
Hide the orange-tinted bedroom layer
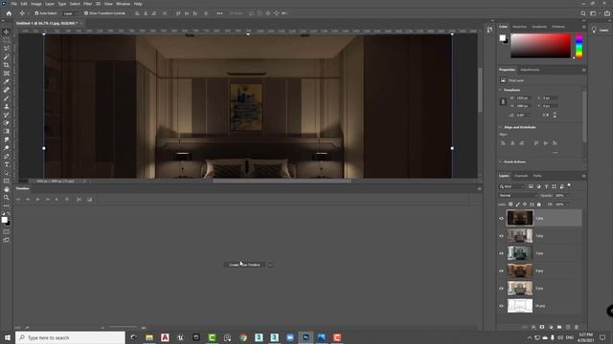click(501, 271)
